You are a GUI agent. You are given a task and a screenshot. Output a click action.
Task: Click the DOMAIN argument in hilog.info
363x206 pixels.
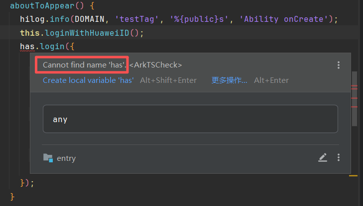click(90, 19)
